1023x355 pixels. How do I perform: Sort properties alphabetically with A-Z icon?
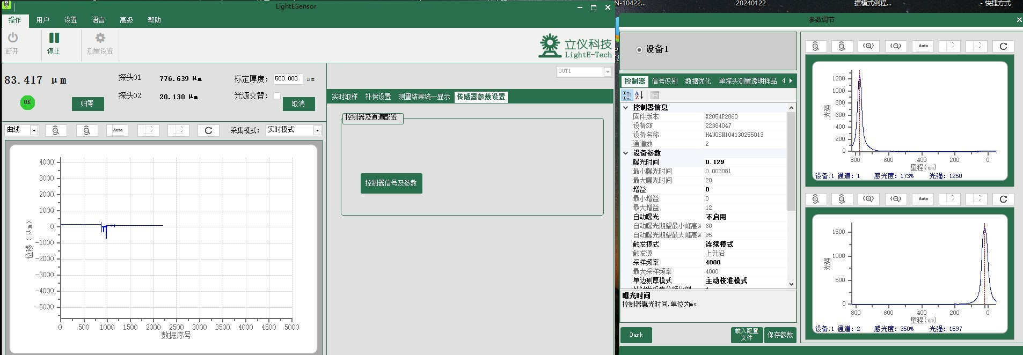click(639, 95)
